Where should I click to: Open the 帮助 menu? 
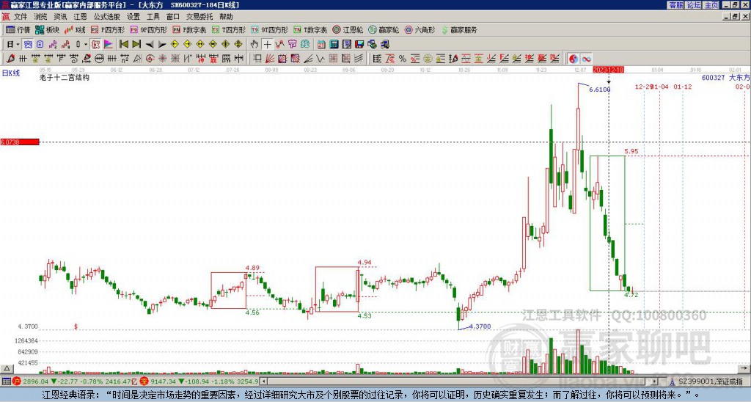(226, 17)
